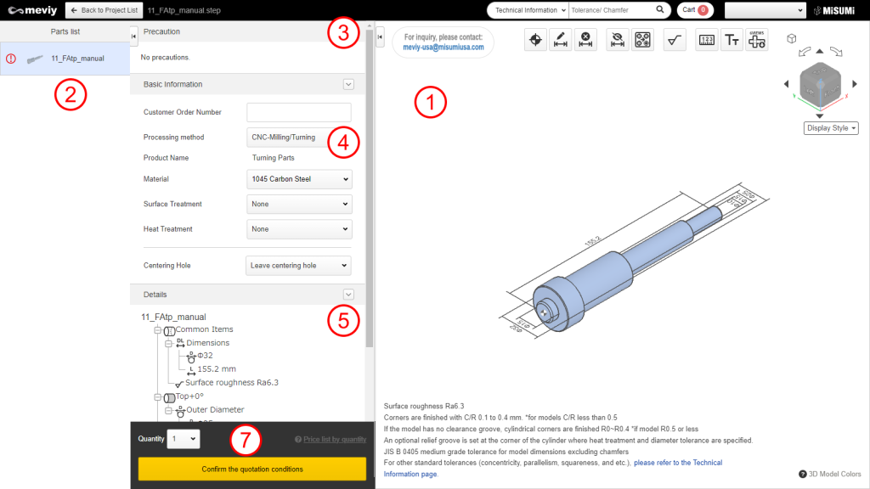Open the Material dropdown showing 1045 Carbon Steel
870x489 pixels.
point(298,179)
